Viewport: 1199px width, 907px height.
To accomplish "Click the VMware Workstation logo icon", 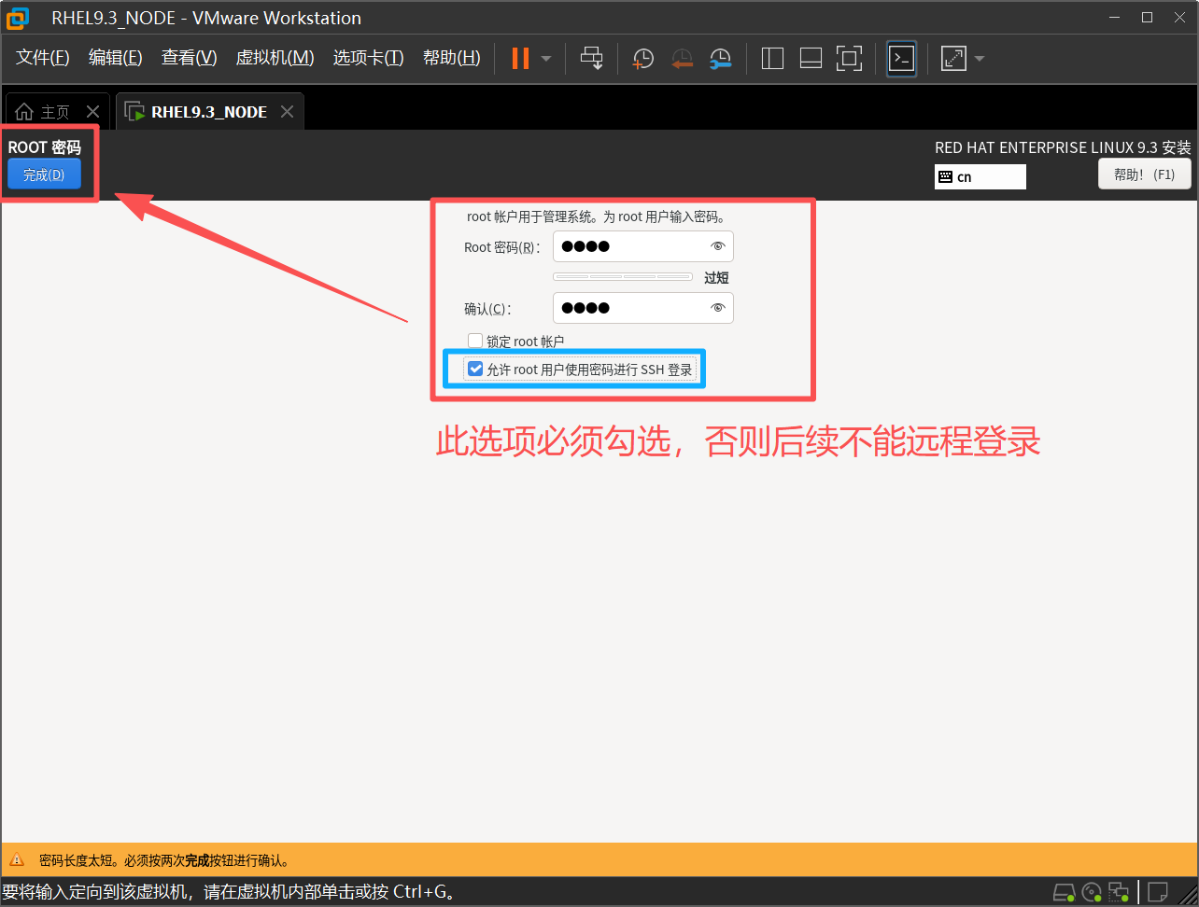I will (x=17, y=18).
